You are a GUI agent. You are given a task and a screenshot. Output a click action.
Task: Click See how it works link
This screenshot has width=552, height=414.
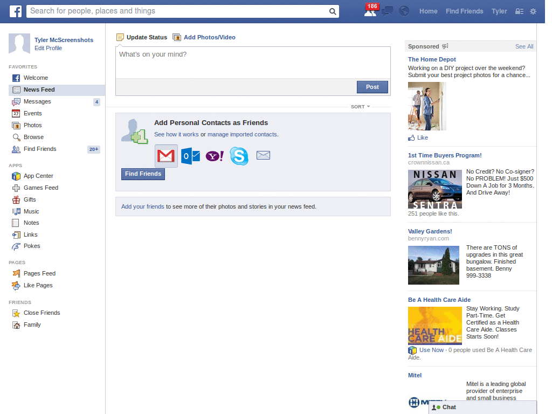tap(176, 134)
